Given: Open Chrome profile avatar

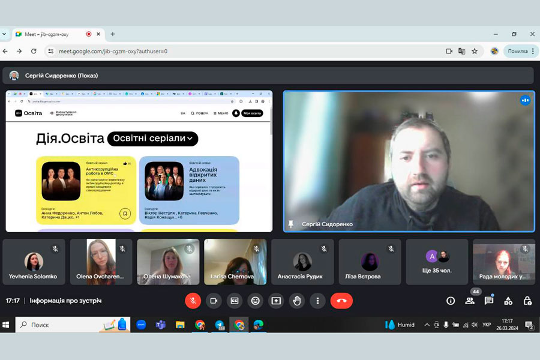Looking at the screenshot, I should click(494, 52).
